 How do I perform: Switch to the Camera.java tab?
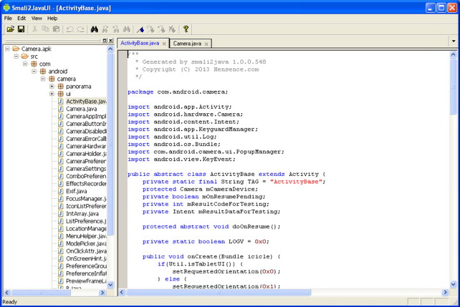pyautogui.click(x=187, y=43)
